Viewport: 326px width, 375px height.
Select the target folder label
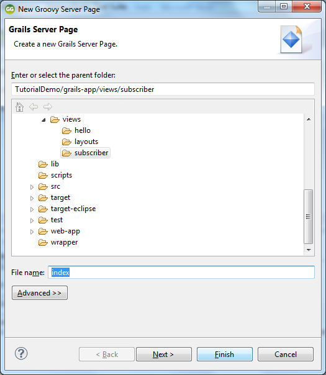[60, 198]
